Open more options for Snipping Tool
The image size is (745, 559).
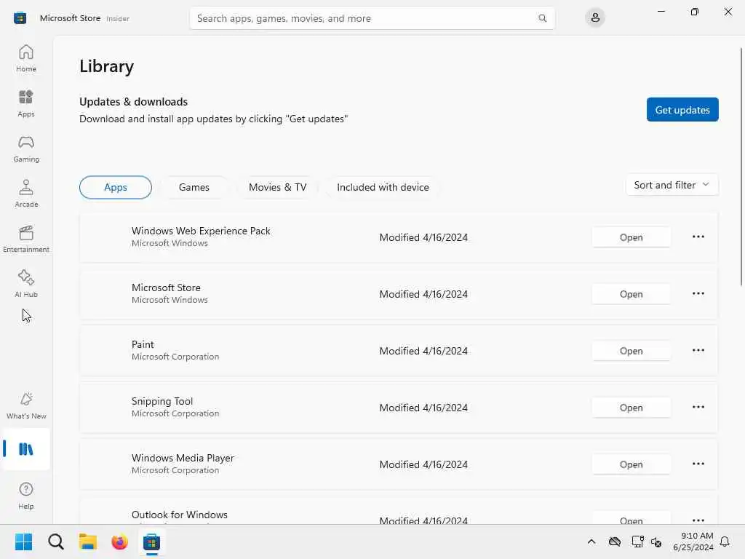(698, 408)
